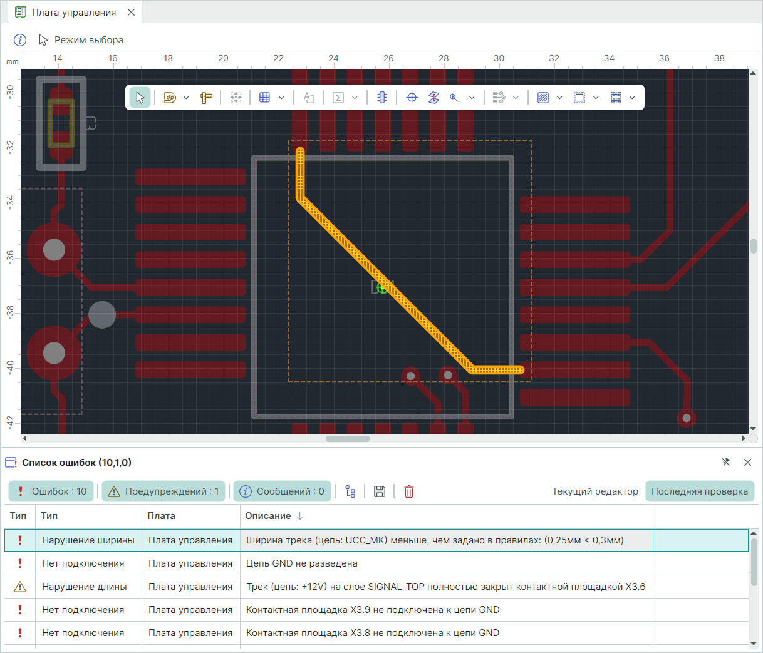Open dropdown arrow next to routing tool
This screenshot has height=653, width=763.
[186, 98]
